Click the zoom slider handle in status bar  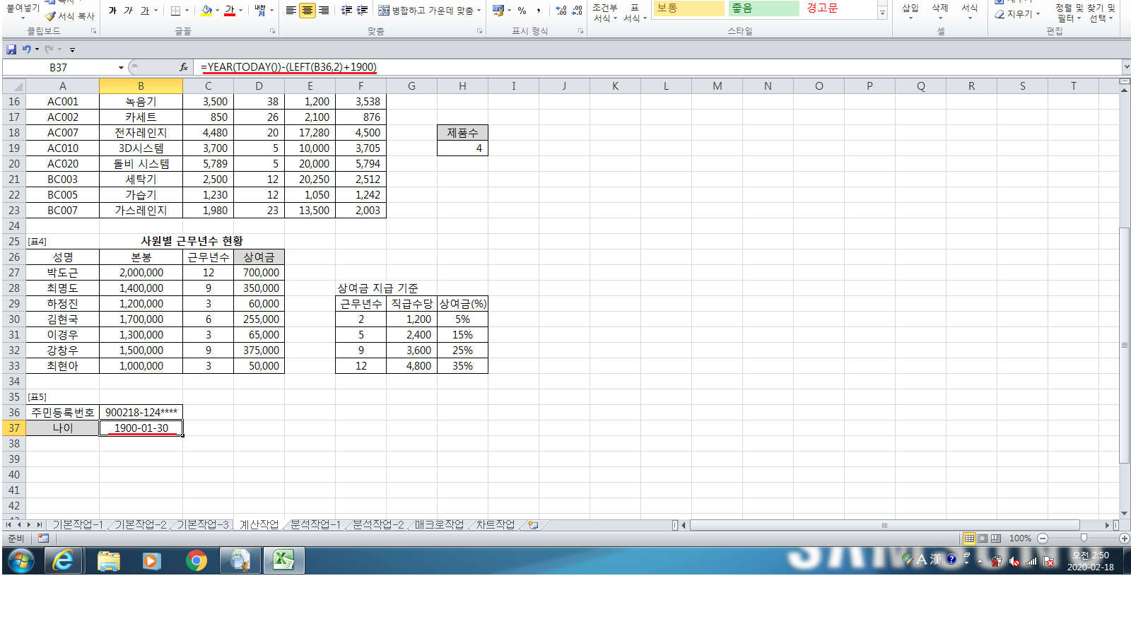pos(1084,538)
